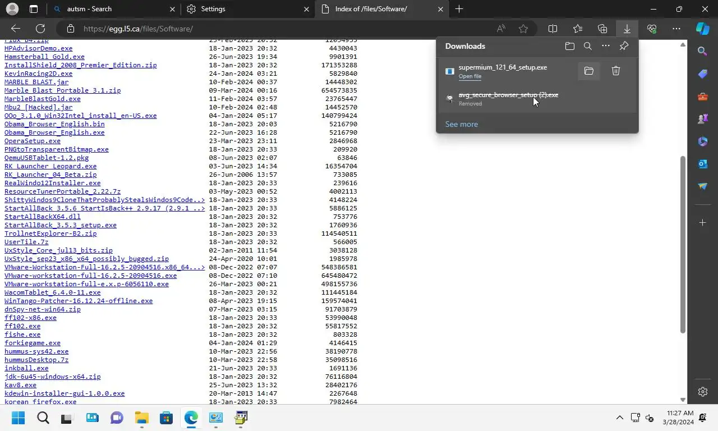The height and width of the screenshot is (431, 718).
Task: Click the scrollbar down arrow
Action: click(683, 400)
